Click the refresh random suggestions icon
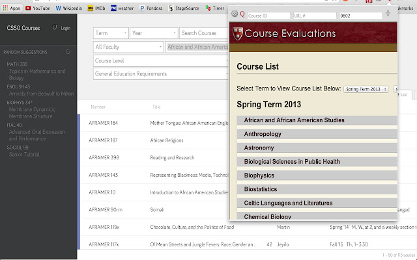417x260 pixels. point(68,50)
